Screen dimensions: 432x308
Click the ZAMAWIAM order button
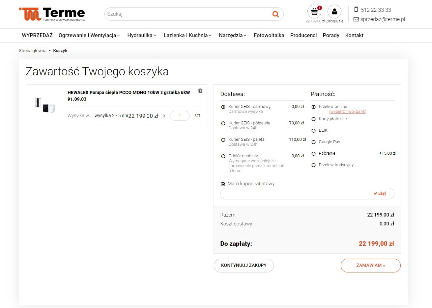[370, 265]
